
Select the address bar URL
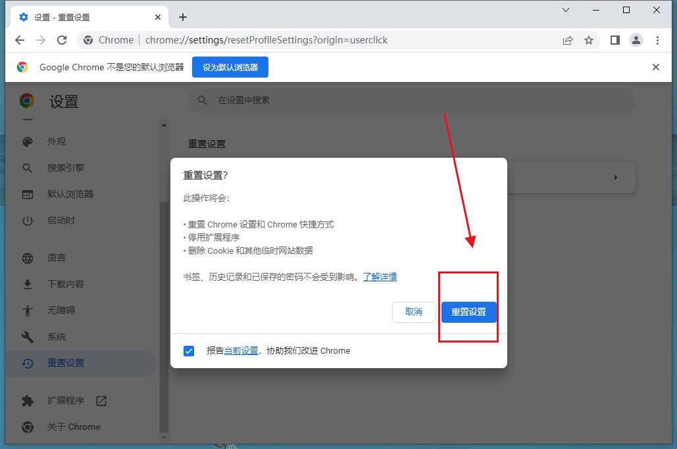[266, 40]
